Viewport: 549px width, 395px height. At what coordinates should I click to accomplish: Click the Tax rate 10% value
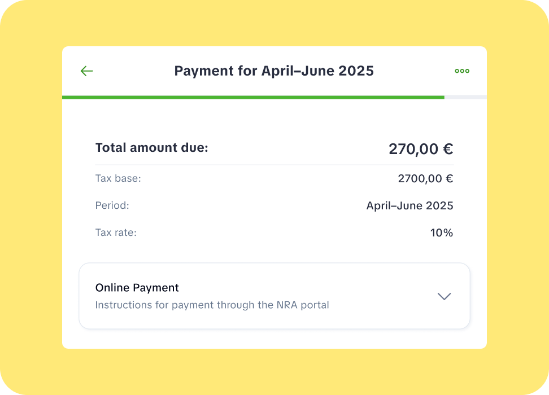[x=441, y=232]
